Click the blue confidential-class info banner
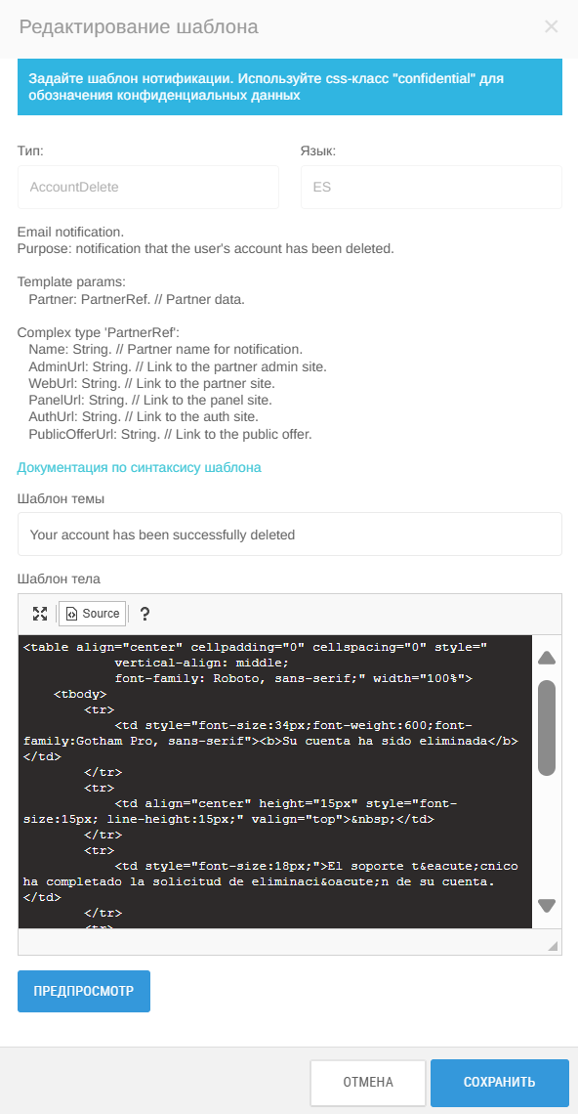The height and width of the screenshot is (1114, 578). [290, 87]
